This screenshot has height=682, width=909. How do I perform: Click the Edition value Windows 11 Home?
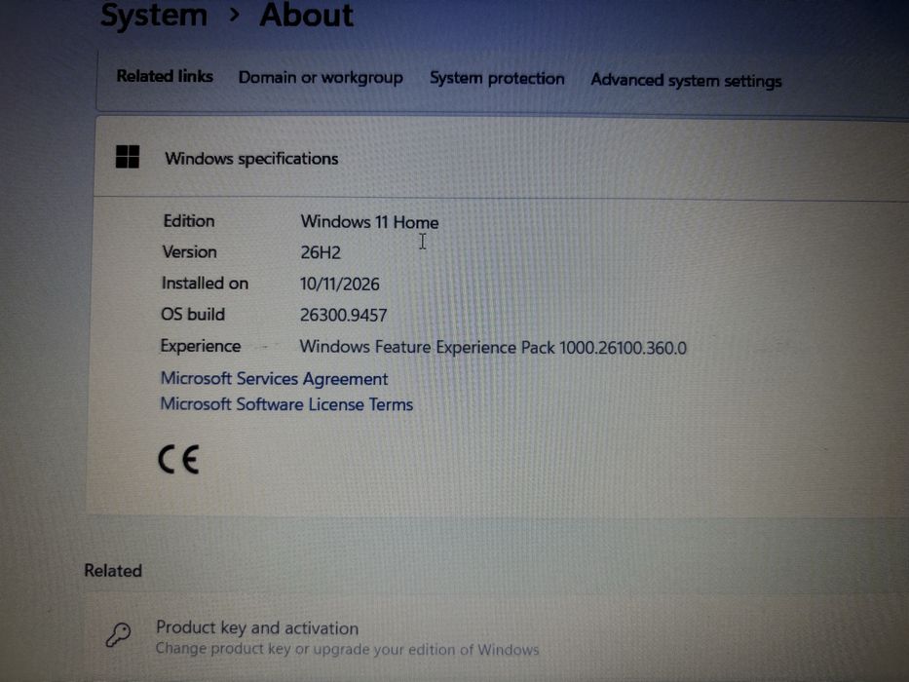(369, 222)
